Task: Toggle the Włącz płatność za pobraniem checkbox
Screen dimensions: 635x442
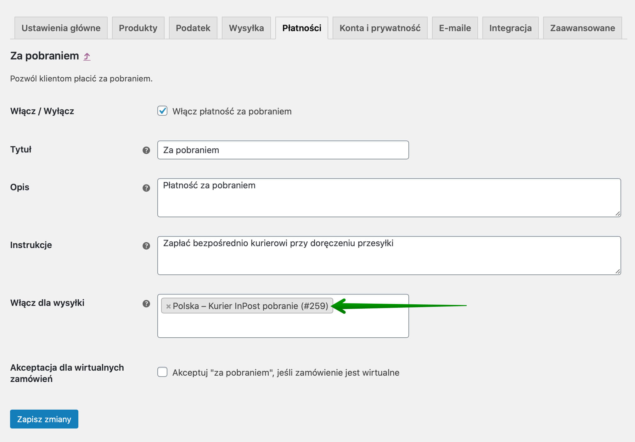Action: click(162, 111)
